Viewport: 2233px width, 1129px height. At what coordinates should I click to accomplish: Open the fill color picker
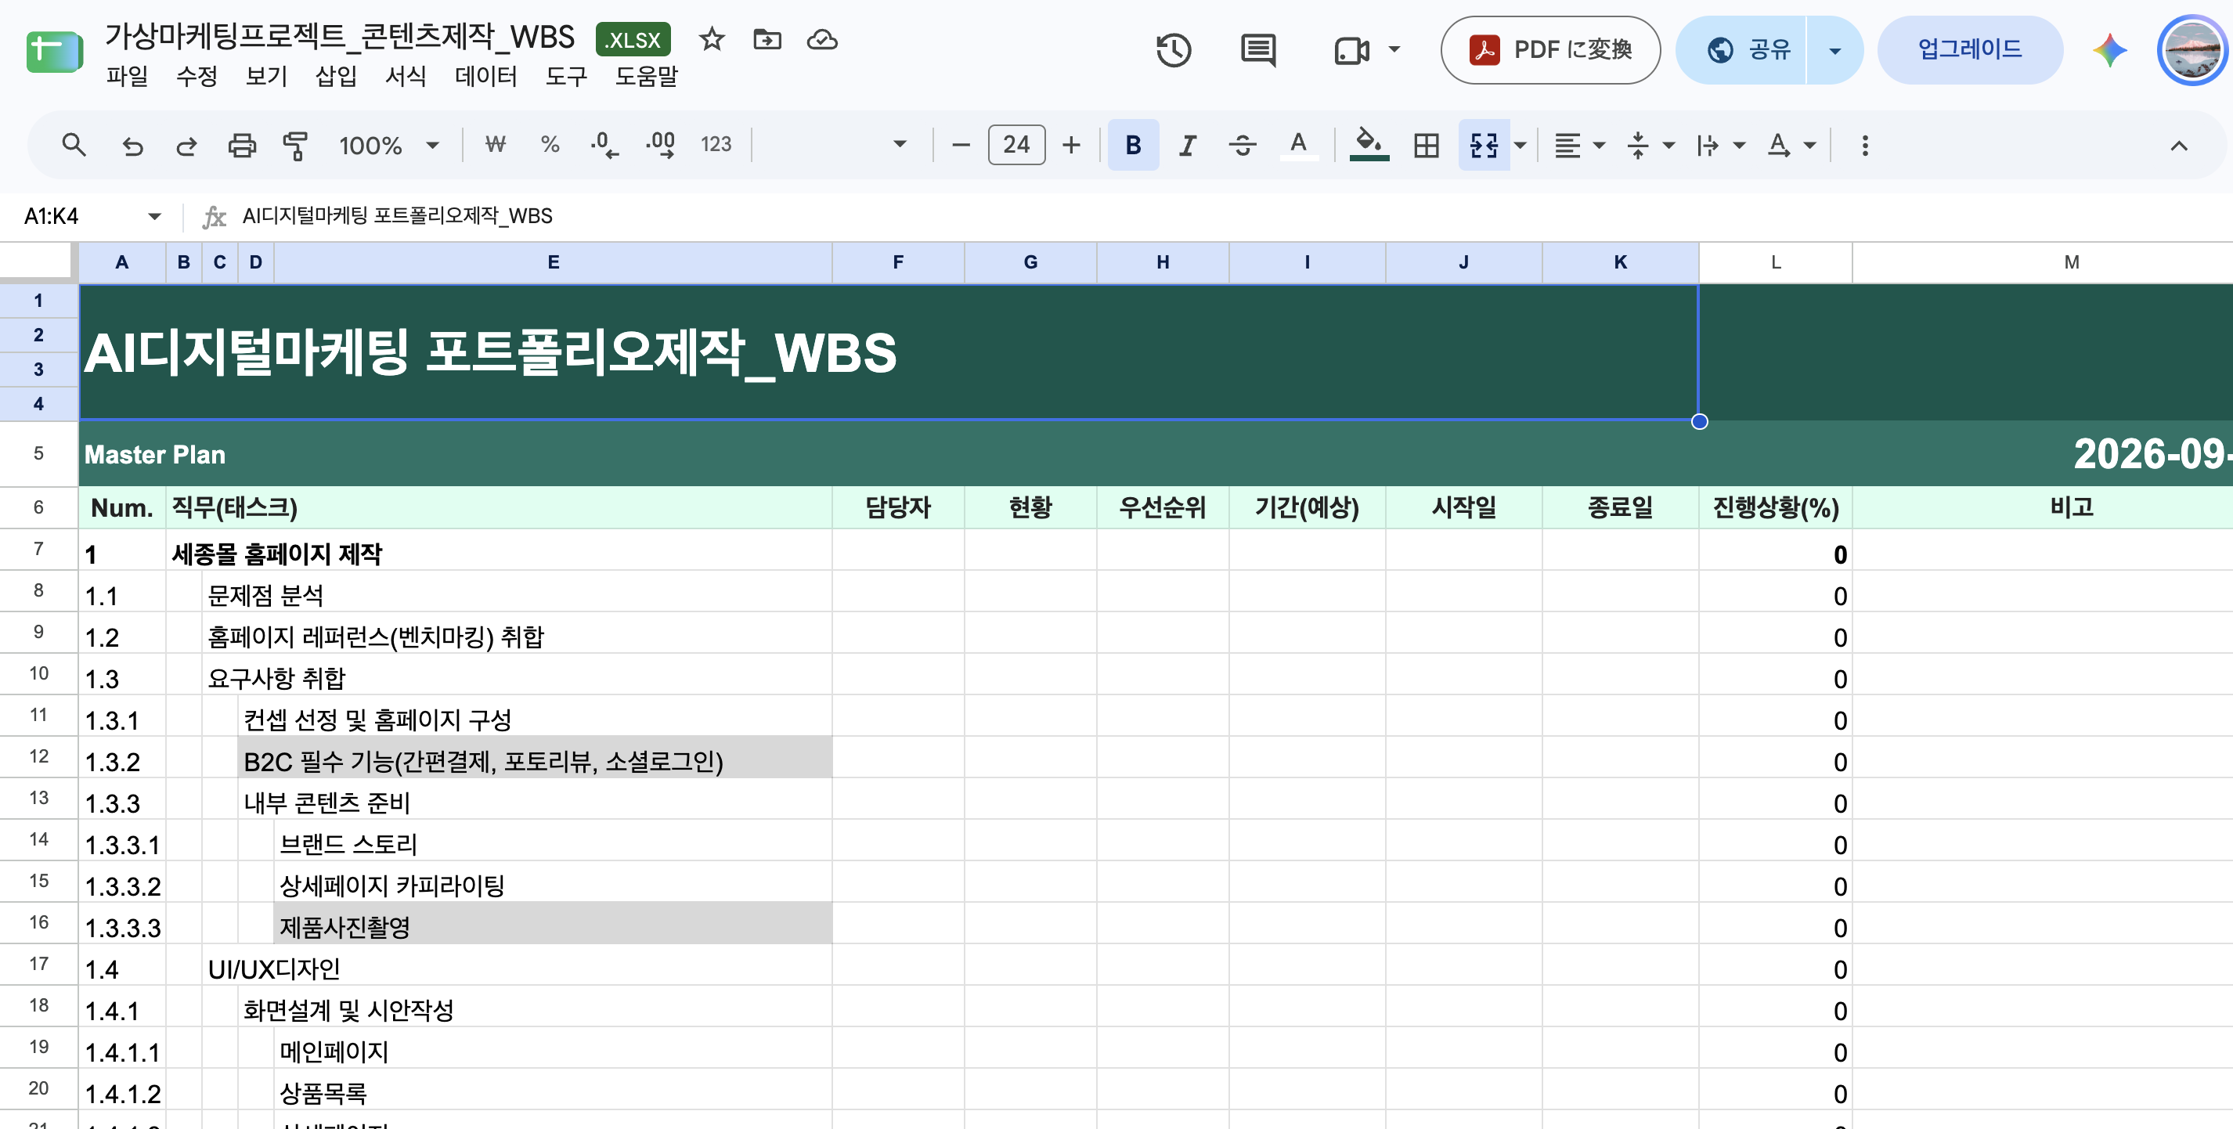click(x=1369, y=145)
